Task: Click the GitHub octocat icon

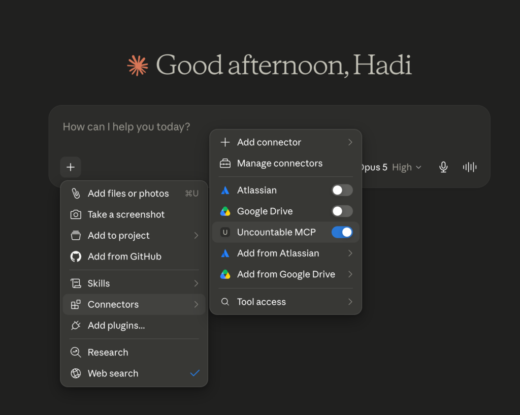Action: (x=76, y=257)
